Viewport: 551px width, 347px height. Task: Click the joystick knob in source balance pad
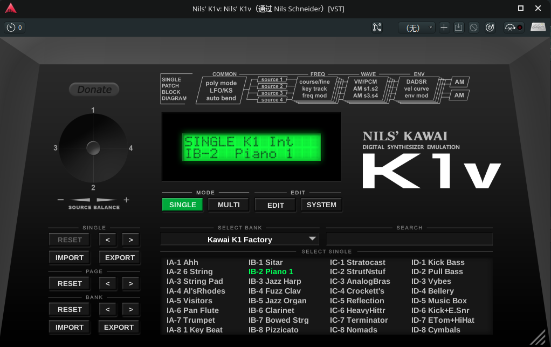[93, 148]
